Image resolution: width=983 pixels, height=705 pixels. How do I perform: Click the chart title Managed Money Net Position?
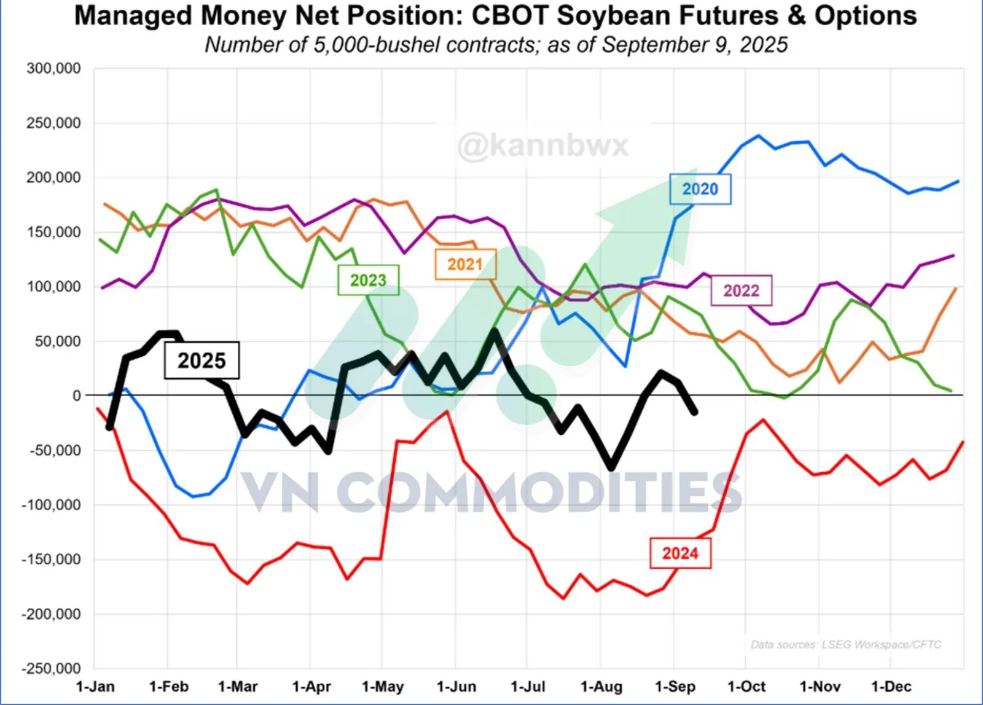495,16
